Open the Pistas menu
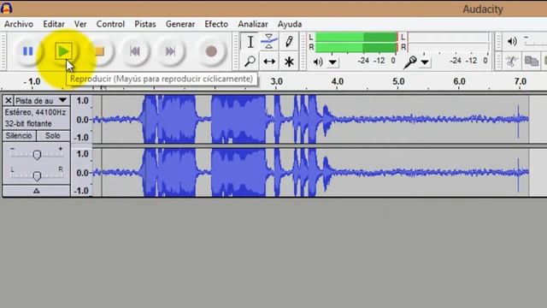This screenshot has height=308, width=547. tap(145, 24)
